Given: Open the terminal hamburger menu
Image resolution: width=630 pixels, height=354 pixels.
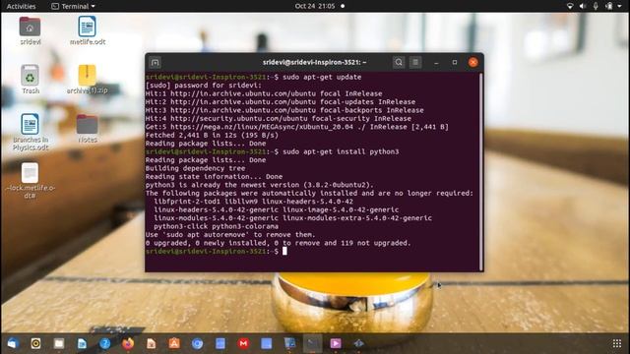Looking at the screenshot, I should click(x=415, y=62).
